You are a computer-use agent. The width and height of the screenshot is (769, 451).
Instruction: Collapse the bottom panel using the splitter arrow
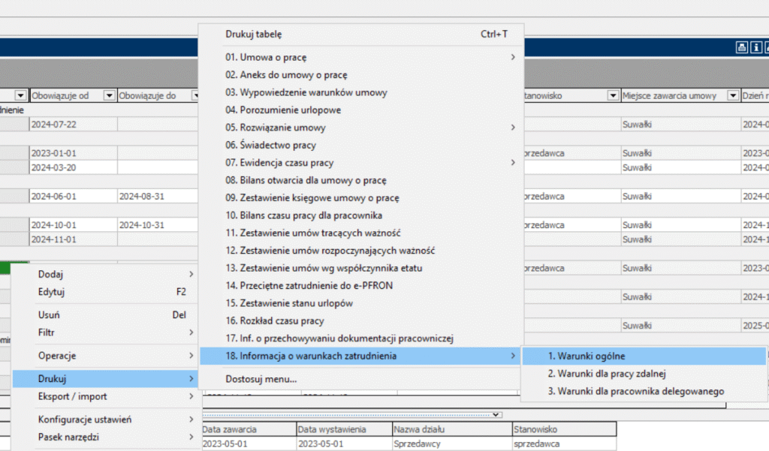point(496,414)
